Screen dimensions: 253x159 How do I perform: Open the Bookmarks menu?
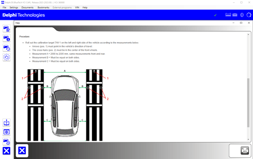[x=43, y=7]
